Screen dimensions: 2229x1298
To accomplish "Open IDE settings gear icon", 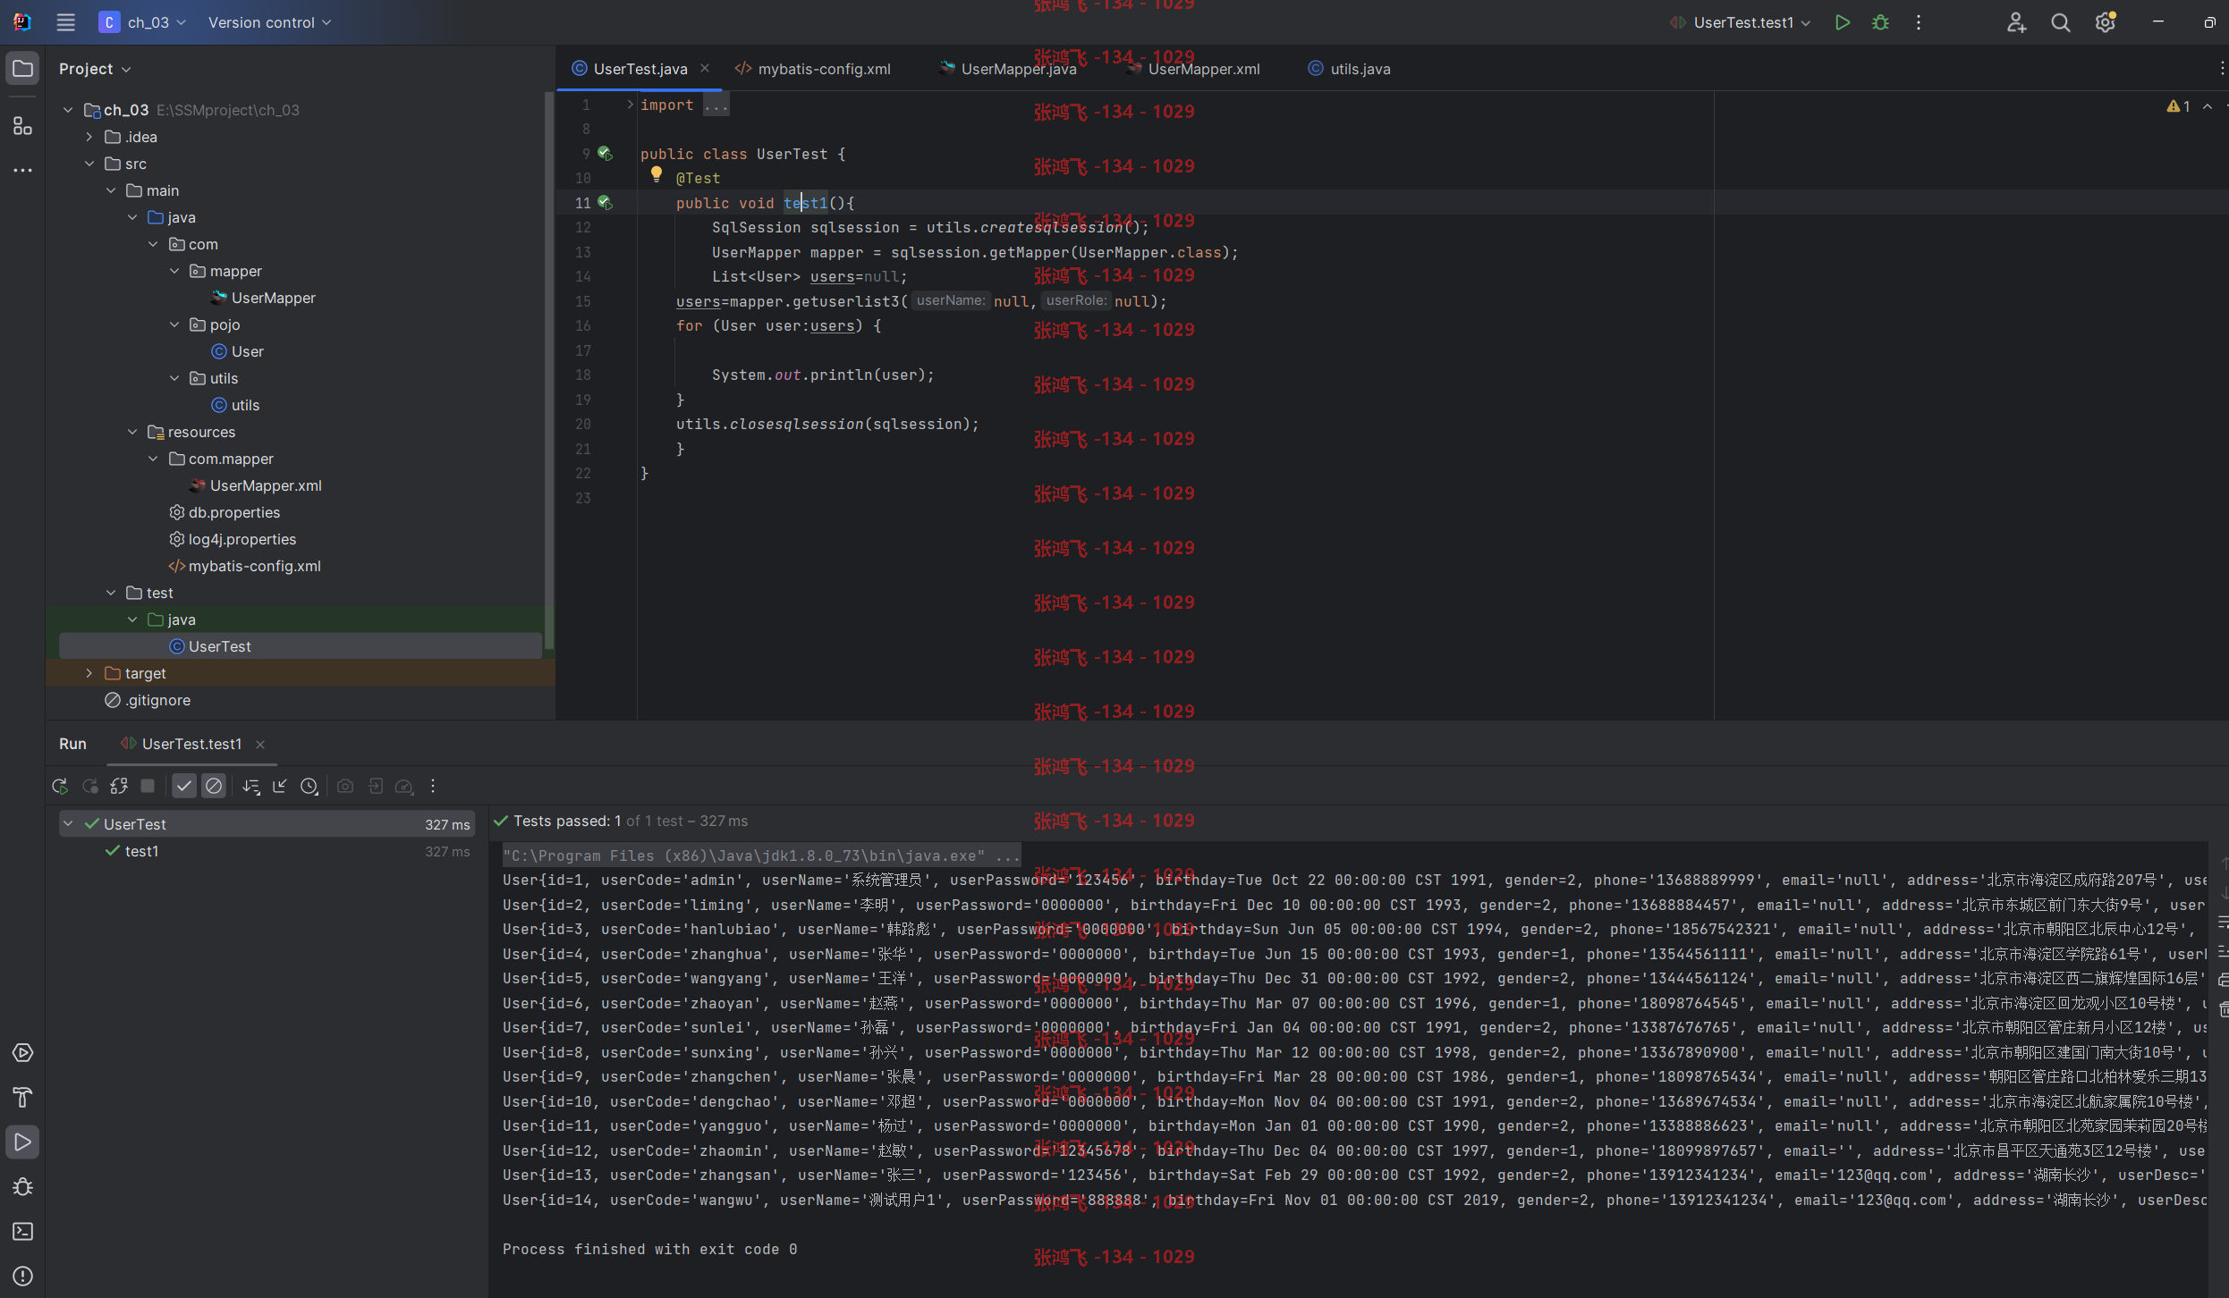I will coord(2106,22).
